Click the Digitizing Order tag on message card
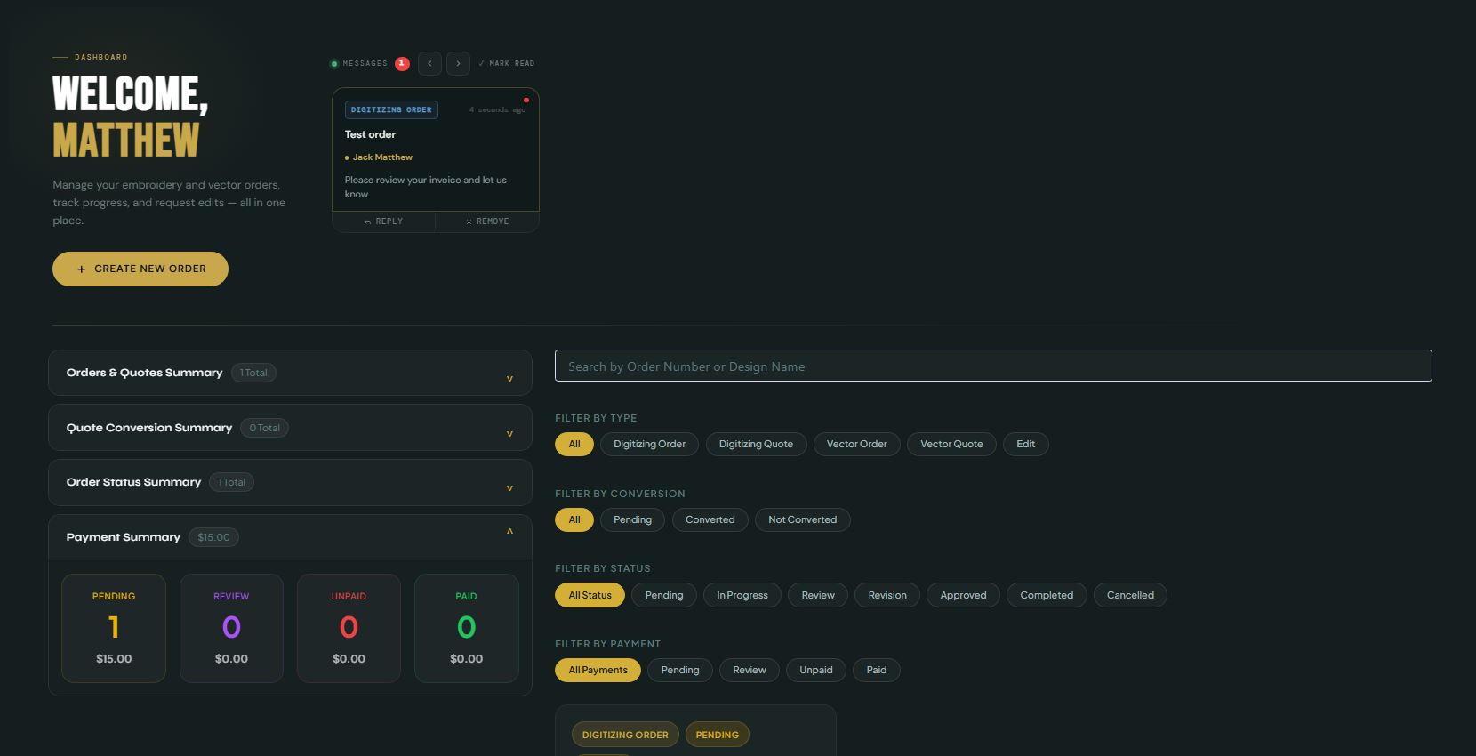This screenshot has width=1476, height=756. point(391,110)
